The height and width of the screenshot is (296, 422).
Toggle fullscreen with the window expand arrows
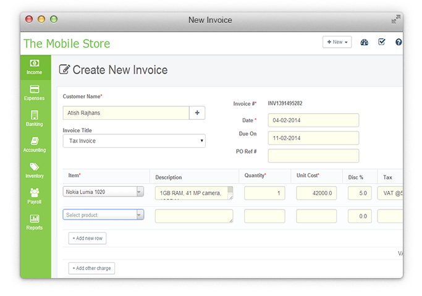point(395,19)
